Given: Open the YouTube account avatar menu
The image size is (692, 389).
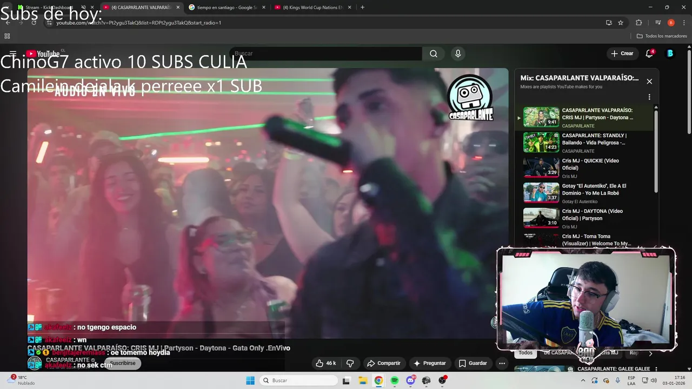Looking at the screenshot, I should tap(670, 53).
